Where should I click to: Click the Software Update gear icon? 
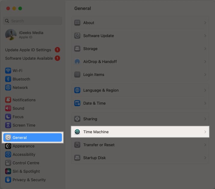pyautogui.click(x=77, y=36)
